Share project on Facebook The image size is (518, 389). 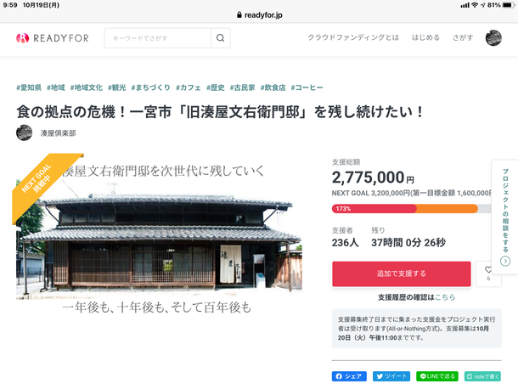point(349,376)
